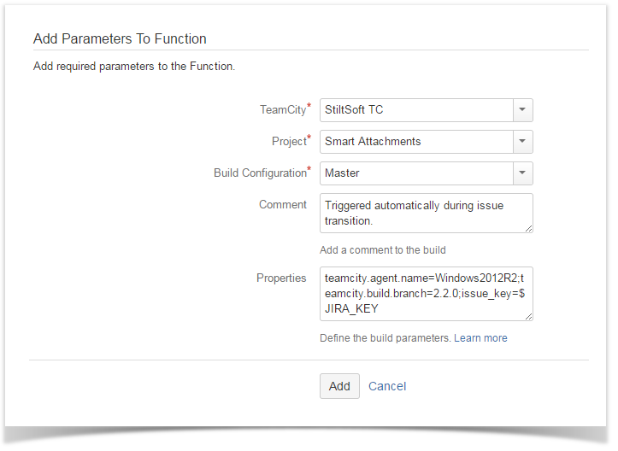Click the 'Add Parameters To Function' heading

point(120,38)
